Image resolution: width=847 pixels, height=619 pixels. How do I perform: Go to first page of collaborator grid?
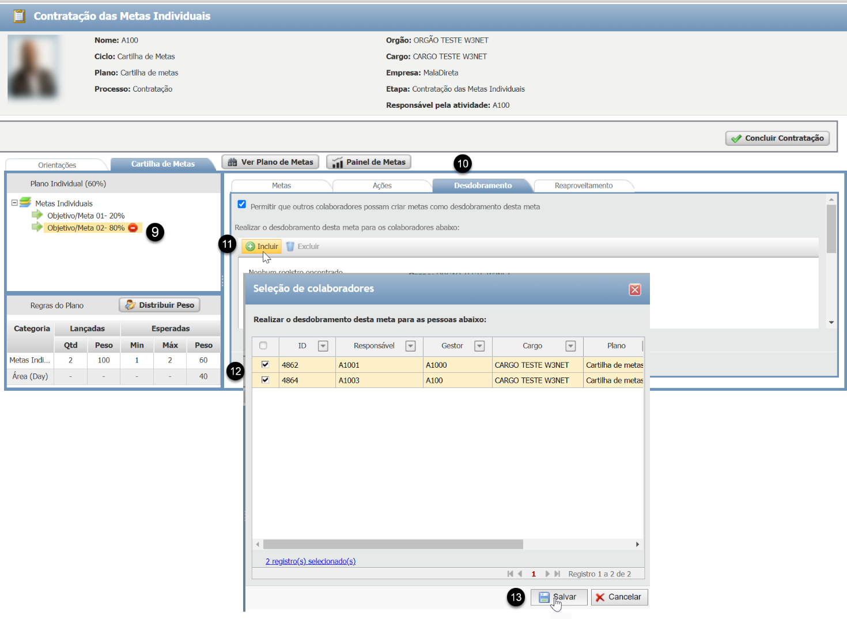tap(510, 574)
